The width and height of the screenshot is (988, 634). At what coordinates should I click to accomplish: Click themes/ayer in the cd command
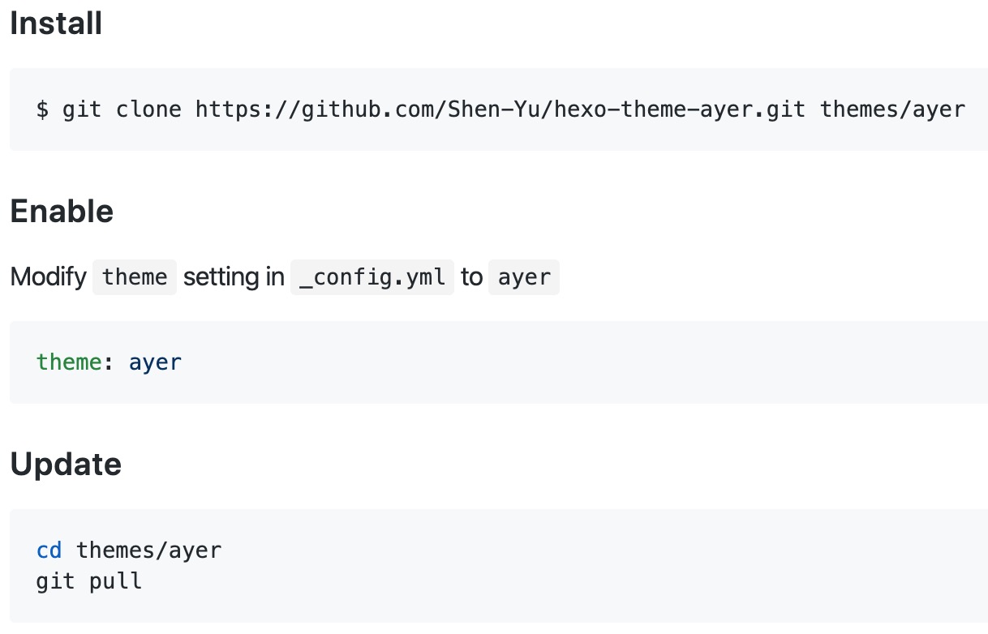click(x=148, y=551)
